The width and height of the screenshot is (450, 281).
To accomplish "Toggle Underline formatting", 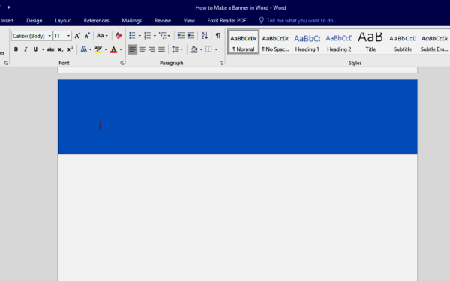I will coord(35,49).
